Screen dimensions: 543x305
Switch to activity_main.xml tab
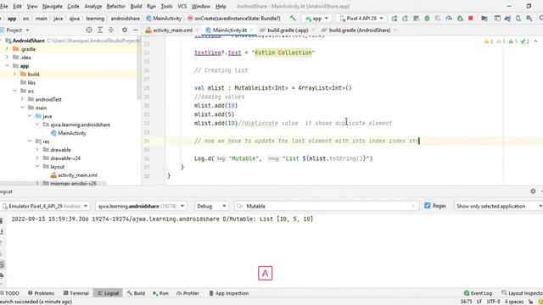[x=172, y=30]
